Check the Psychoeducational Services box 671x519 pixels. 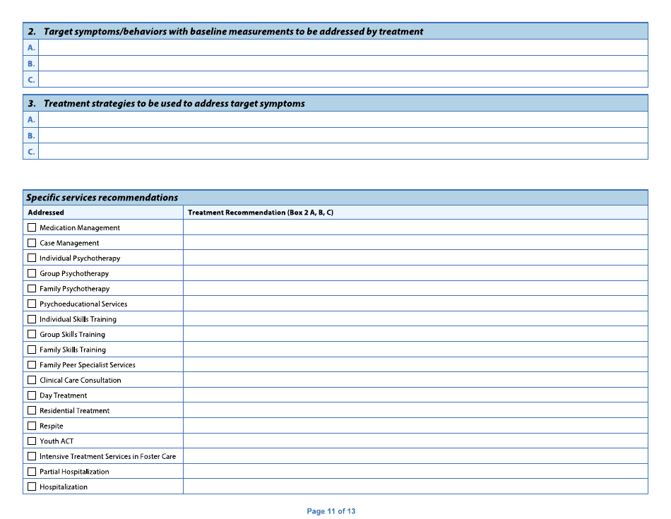pos(32,304)
